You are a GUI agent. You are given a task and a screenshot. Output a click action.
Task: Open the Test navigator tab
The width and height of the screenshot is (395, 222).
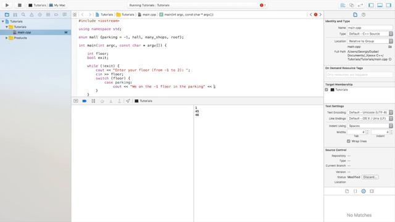(x=39, y=15)
